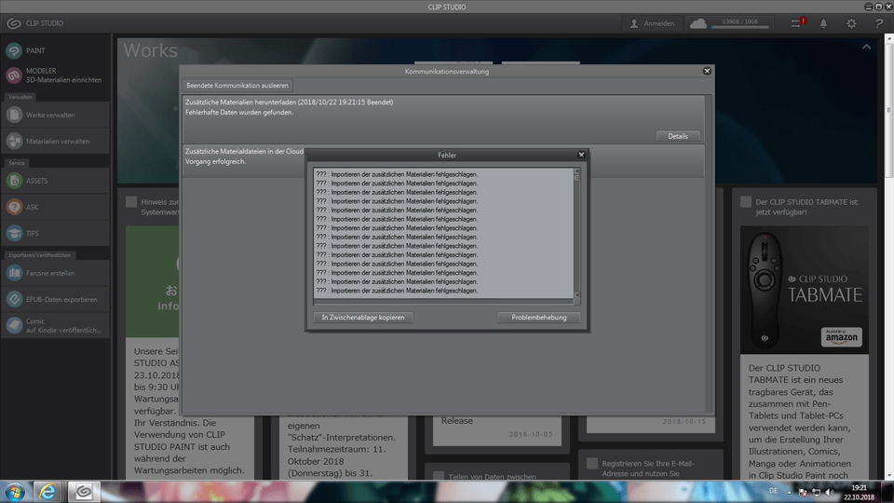Image resolution: width=894 pixels, height=503 pixels.
Task: Open Materialien verwalten
Action: click(x=55, y=141)
